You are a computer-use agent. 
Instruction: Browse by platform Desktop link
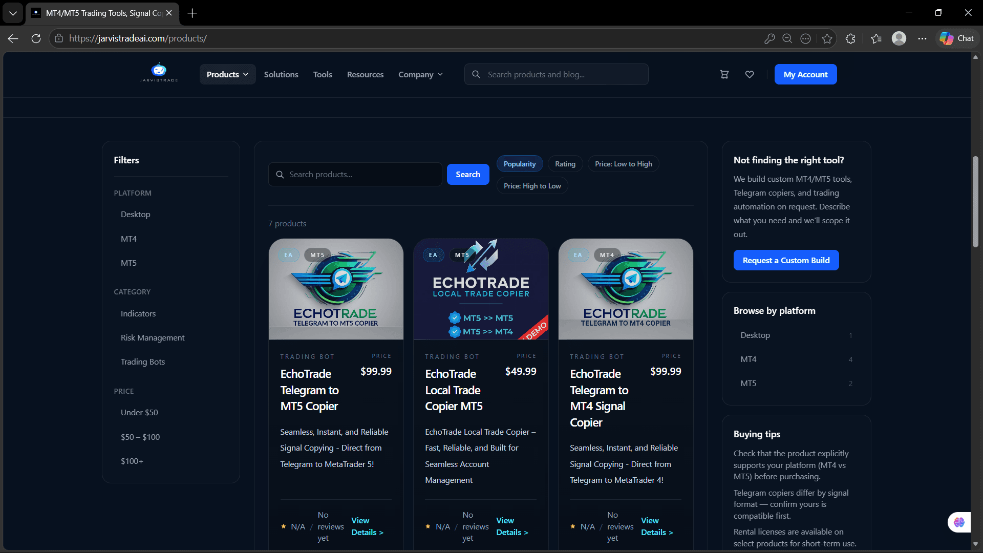[796, 335]
